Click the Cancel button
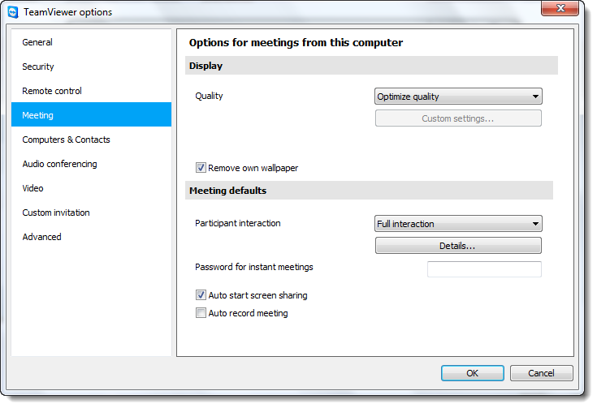 click(542, 373)
